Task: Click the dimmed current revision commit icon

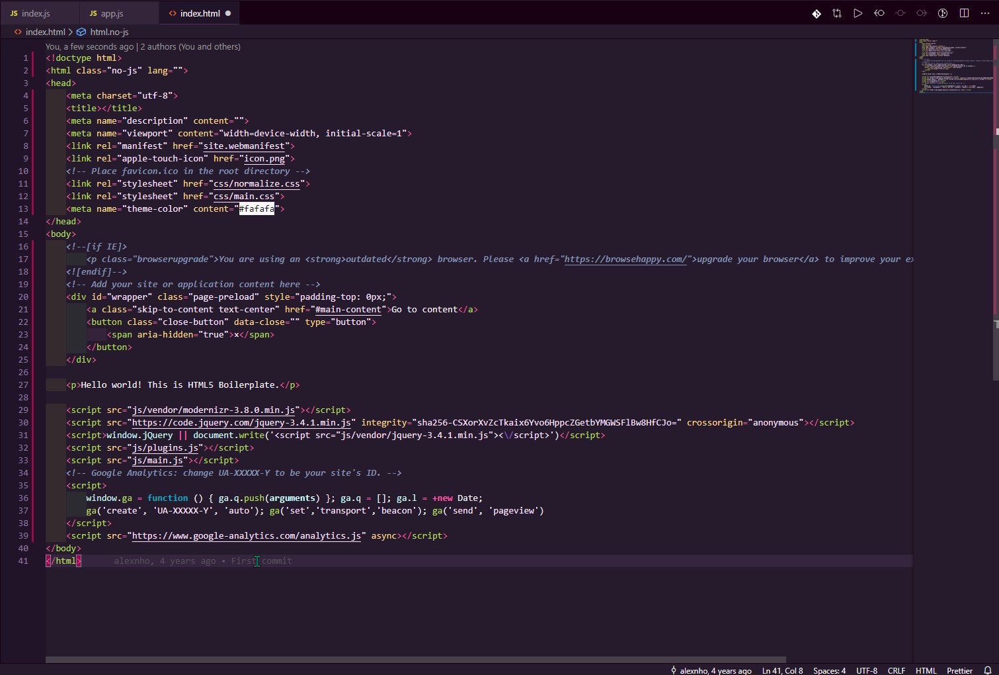Action: coord(900,13)
